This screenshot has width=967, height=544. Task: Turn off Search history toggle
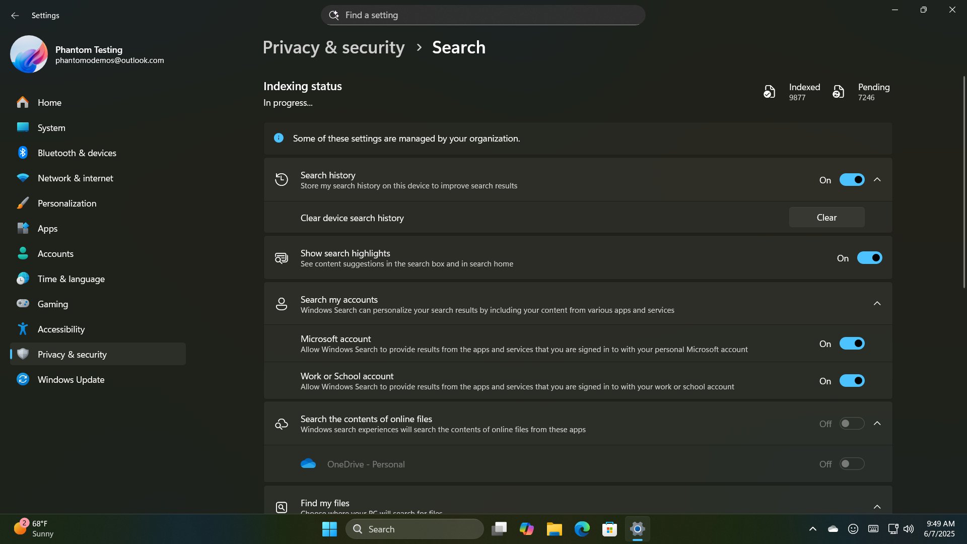click(x=852, y=180)
